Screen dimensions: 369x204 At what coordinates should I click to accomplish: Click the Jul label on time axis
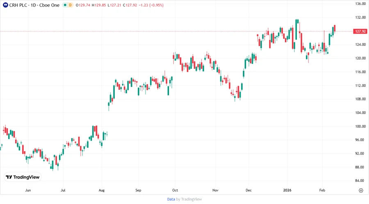(x=63, y=190)
